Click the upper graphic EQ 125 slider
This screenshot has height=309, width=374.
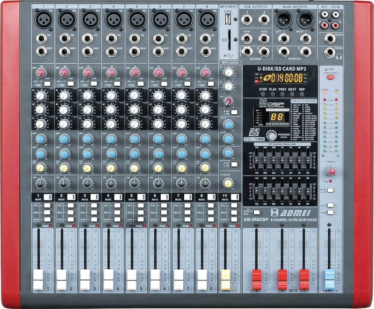tap(257, 161)
